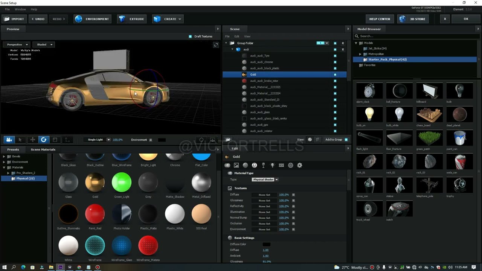Open the advanced gear icon in Edit toolbar

(x=300, y=165)
